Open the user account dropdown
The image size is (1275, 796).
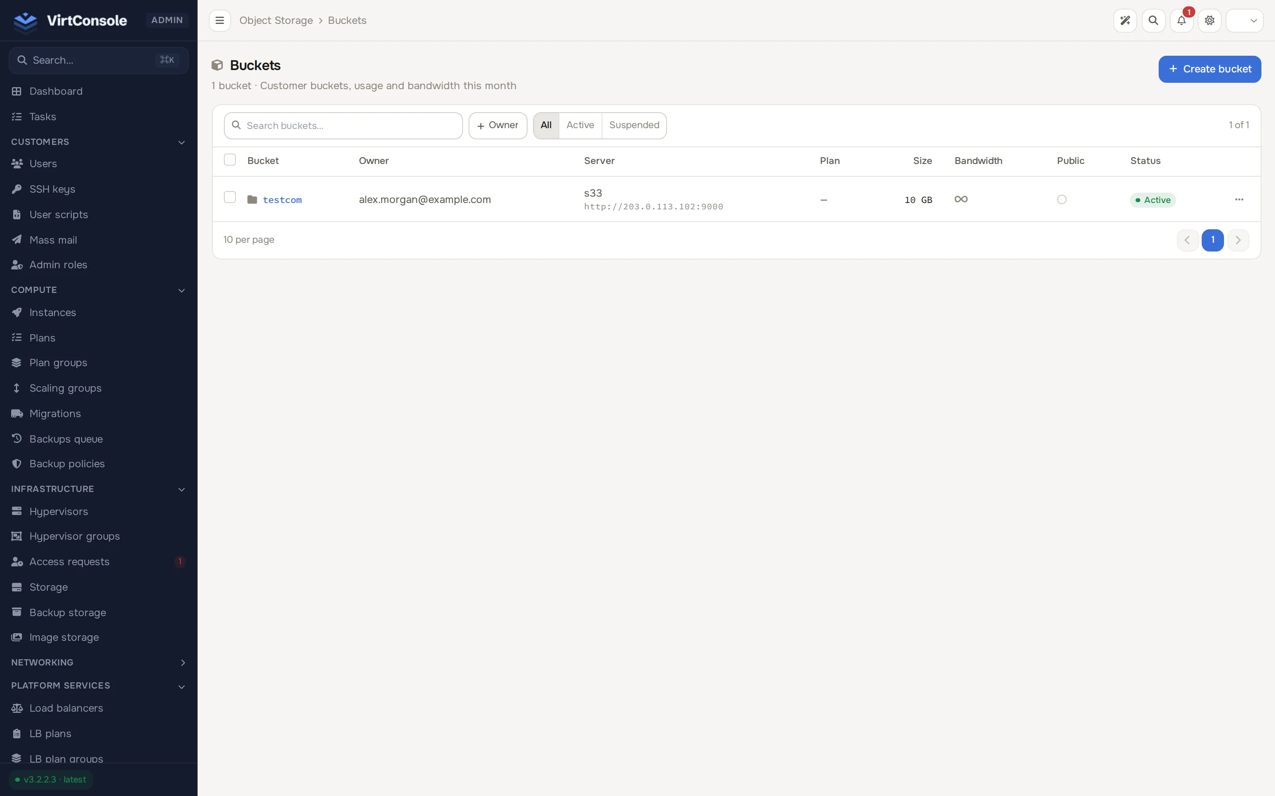coord(1244,21)
